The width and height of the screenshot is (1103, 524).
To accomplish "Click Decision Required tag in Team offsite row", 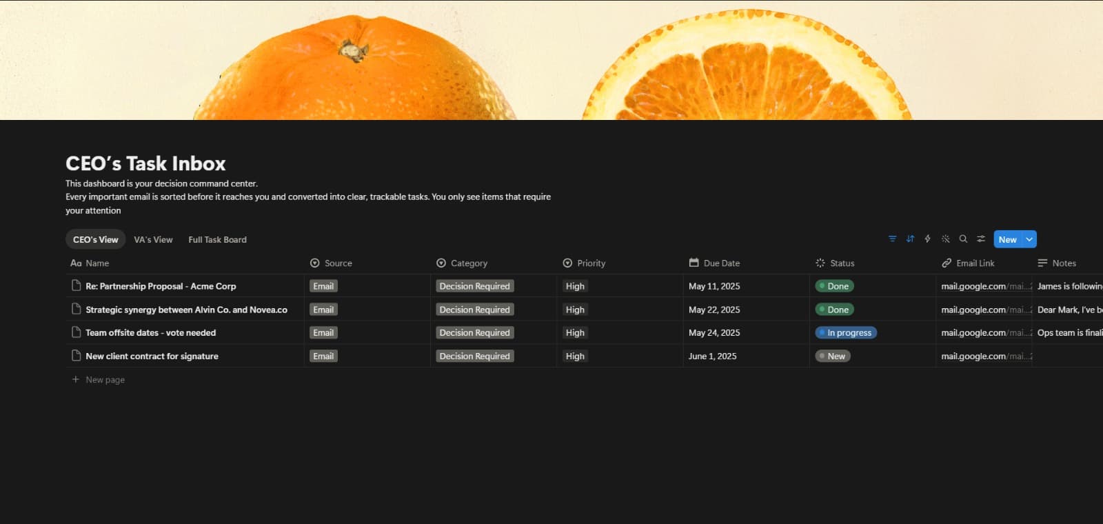I will [475, 332].
